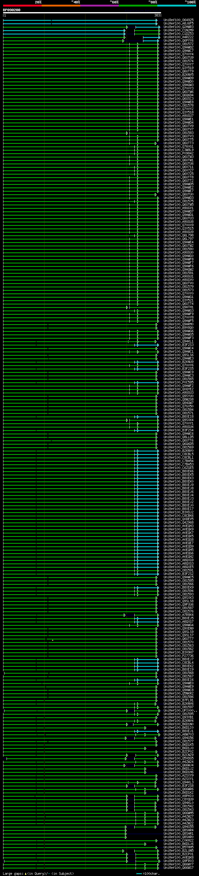The image size is (199, 876).
Task: Select the UniRef100_A4ZW27 label
Action: tap(178, 816)
